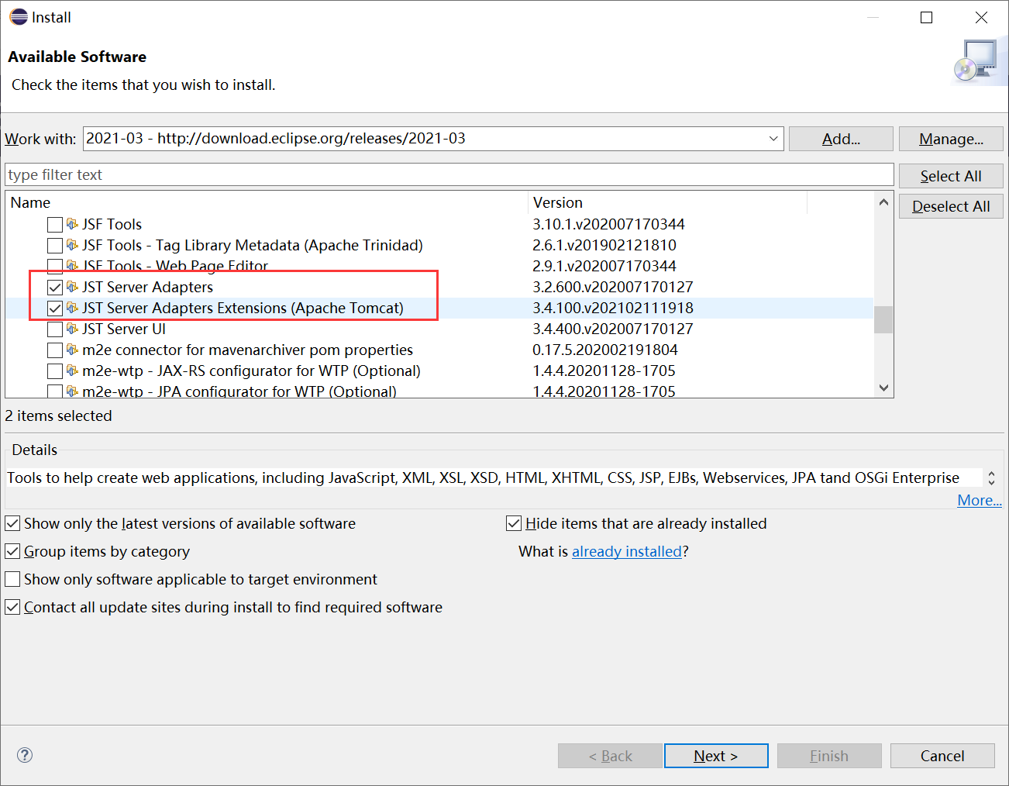This screenshot has width=1009, height=786.
Task: Select JSF Tools - Web Page Editor row
Action: pyautogui.click(x=175, y=266)
